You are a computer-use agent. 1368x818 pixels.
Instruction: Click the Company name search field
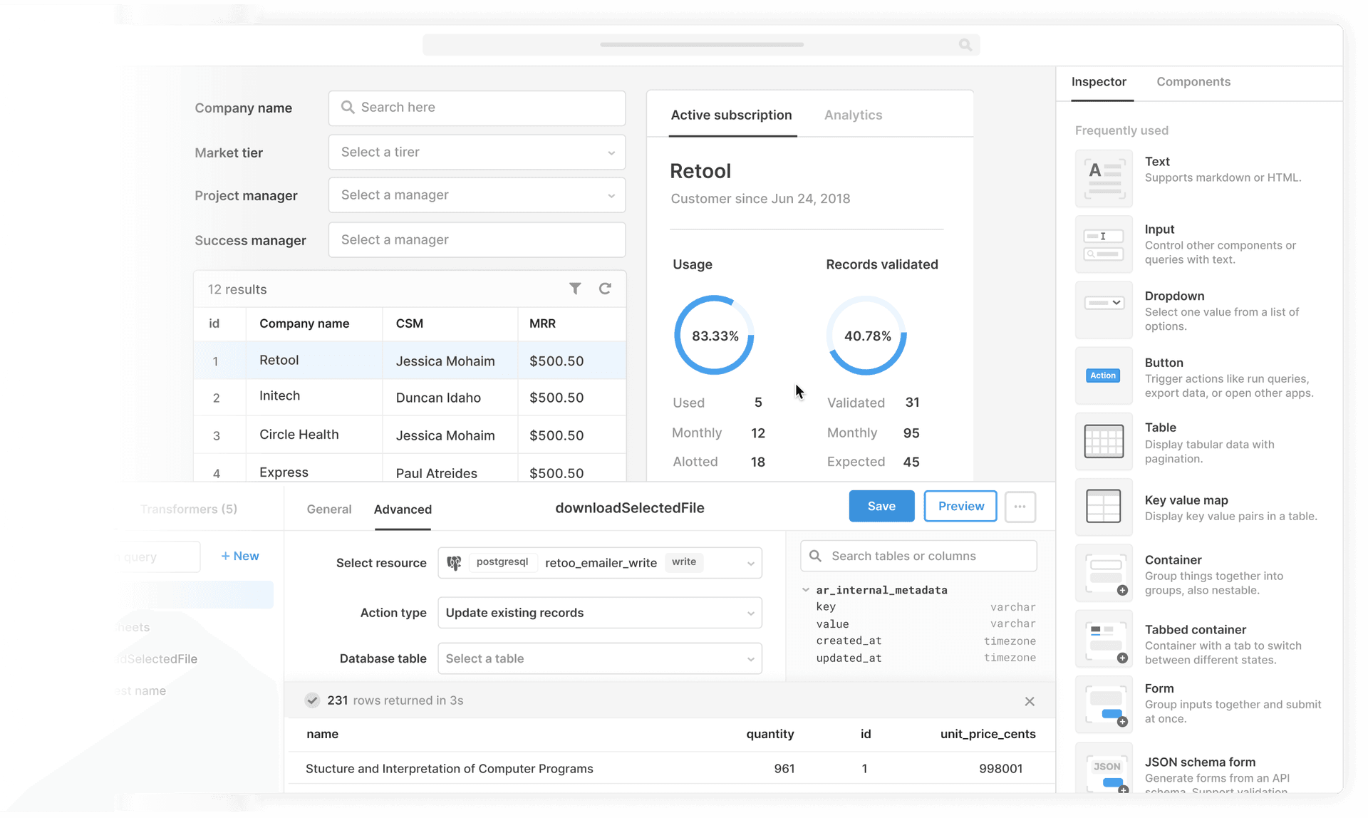477,108
